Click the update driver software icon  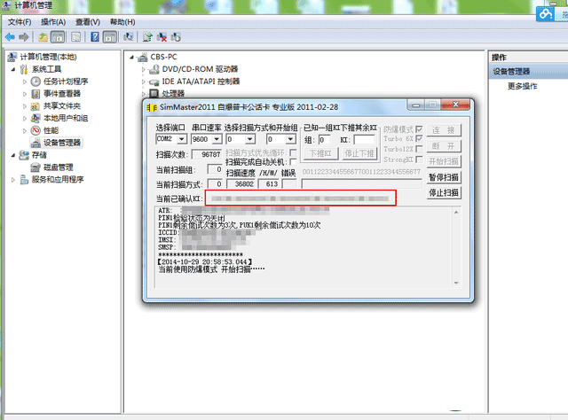click(147, 37)
